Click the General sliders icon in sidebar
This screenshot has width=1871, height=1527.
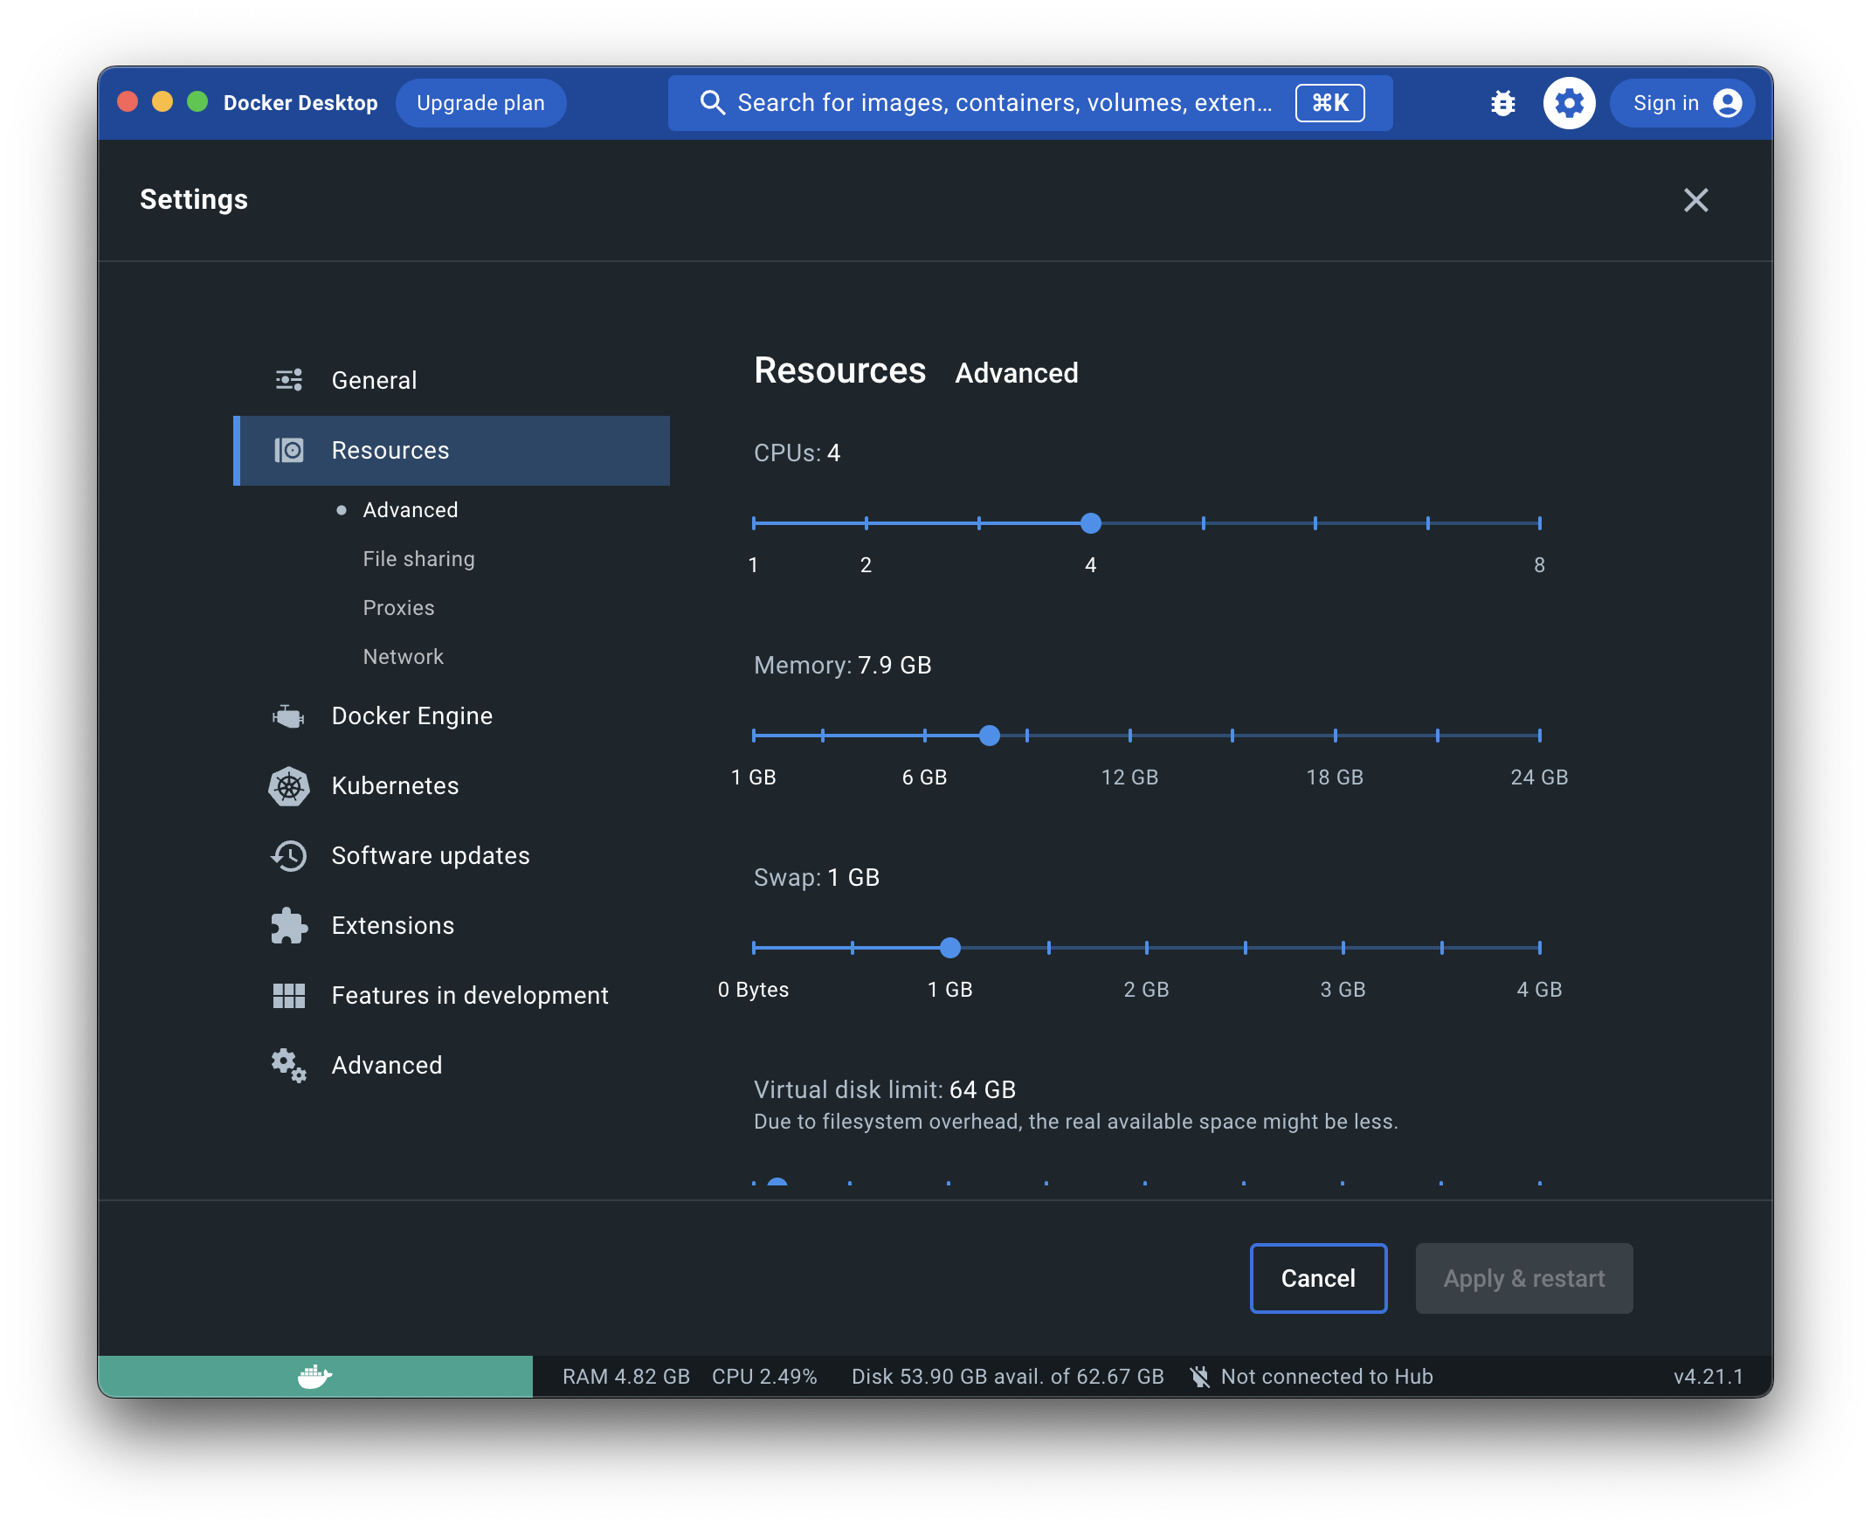tap(288, 380)
